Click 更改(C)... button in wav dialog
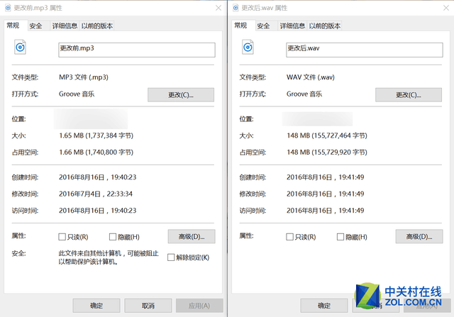Screen dimensions: 454x317 [409, 95]
